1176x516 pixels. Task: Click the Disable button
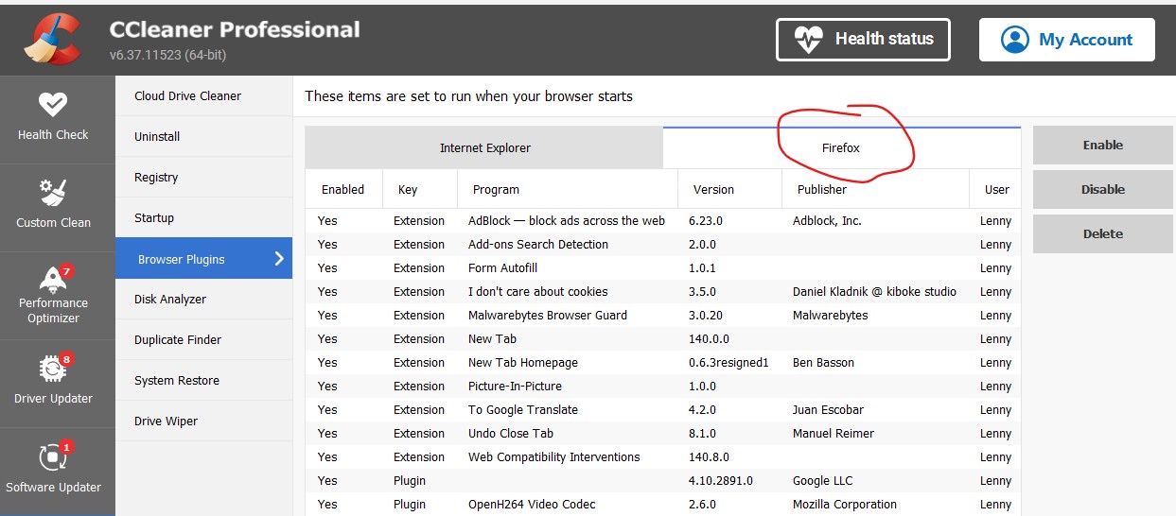(1102, 190)
